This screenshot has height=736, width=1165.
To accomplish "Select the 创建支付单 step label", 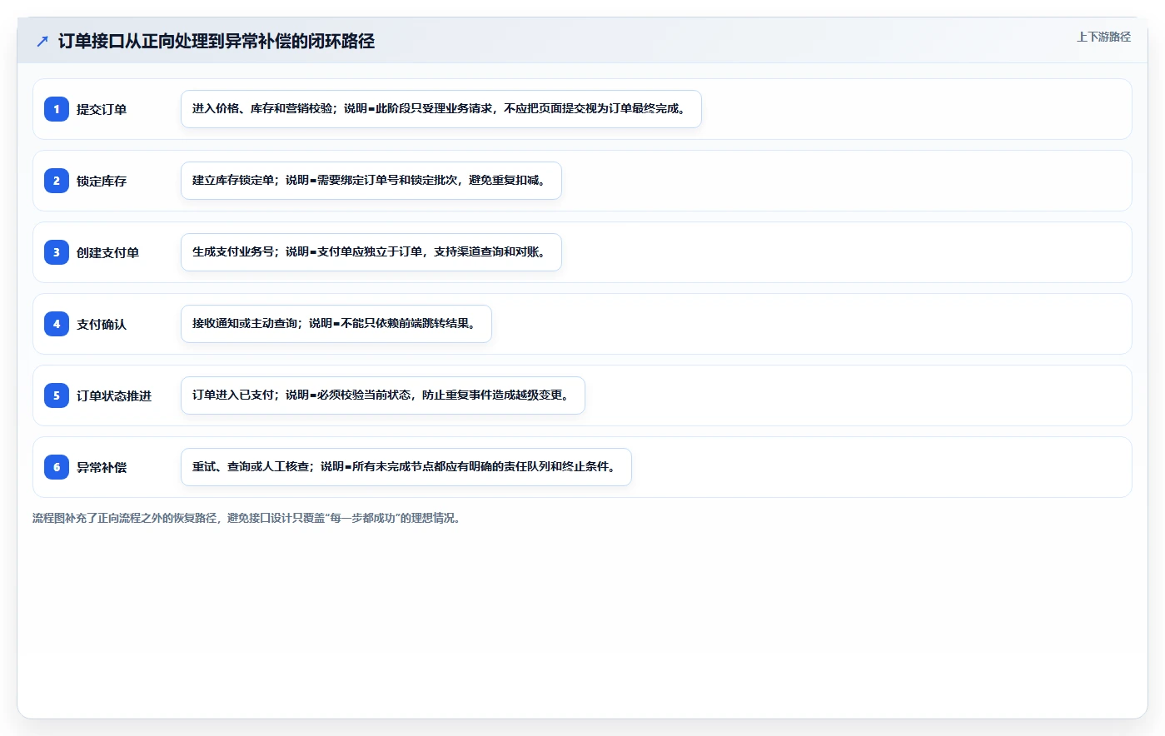I will coord(107,252).
